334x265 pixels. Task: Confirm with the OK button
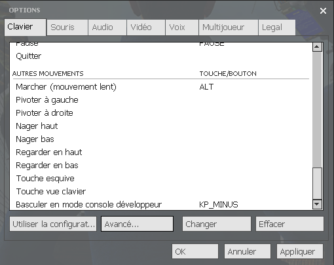pyautogui.click(x=195, y=251)
